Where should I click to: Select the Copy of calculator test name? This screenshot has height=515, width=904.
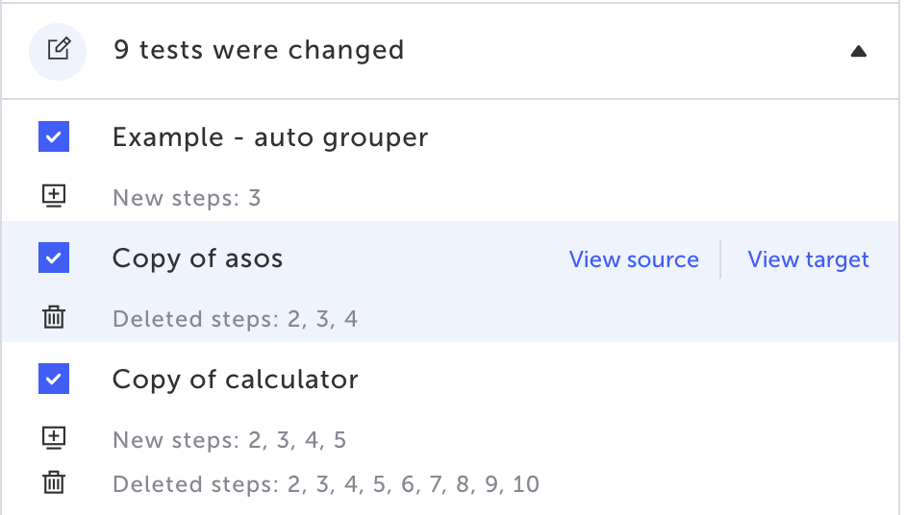(x=236, y=380)
